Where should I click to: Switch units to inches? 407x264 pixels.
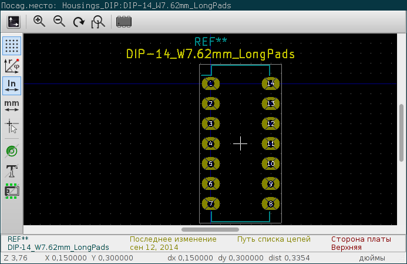(x=12, y=86)
